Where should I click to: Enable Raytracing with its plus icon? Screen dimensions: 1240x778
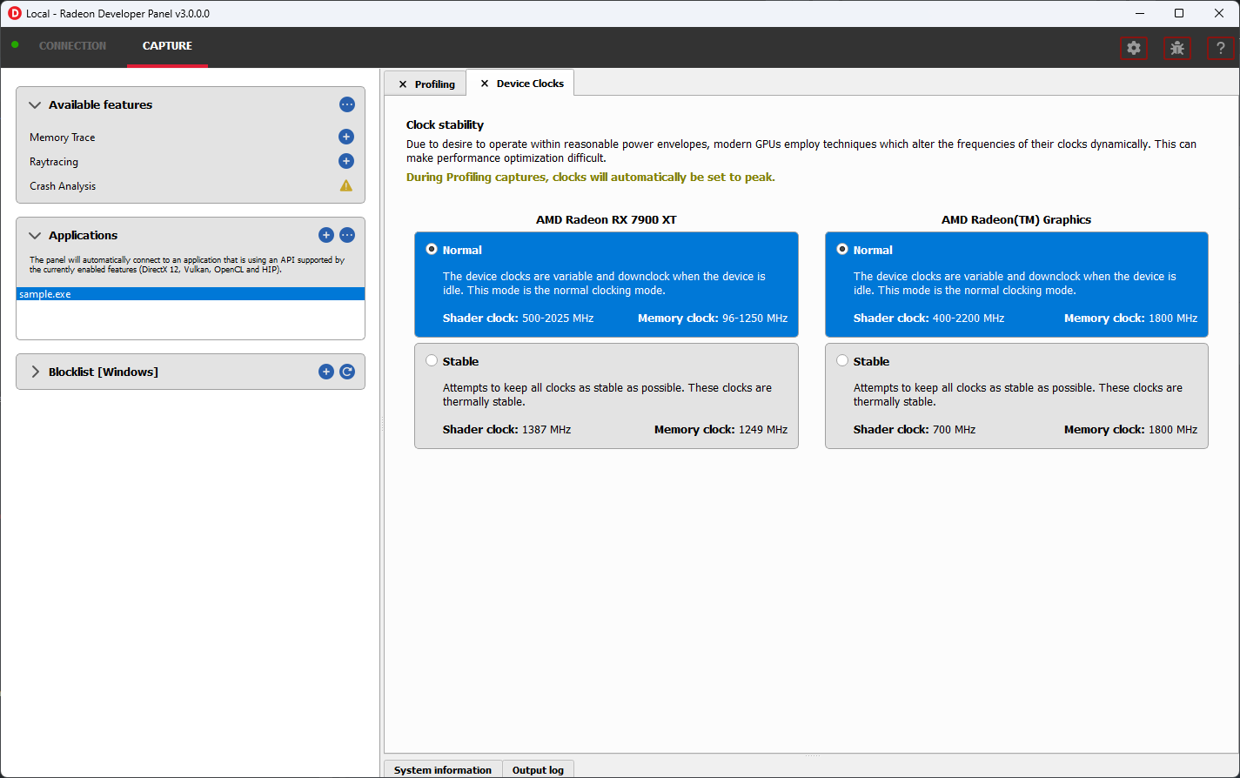(346, 161)
